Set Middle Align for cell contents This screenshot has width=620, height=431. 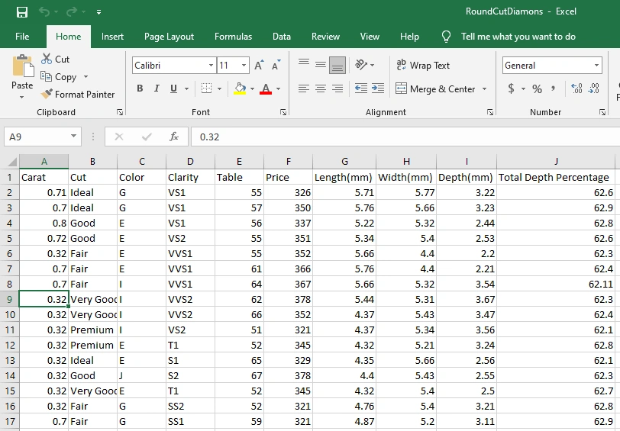tap(321, 64)
